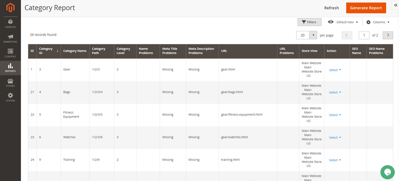The width and height of the screenshot is (399, 181).
Task: Sort by URL column header
Action: pos(248,51)
